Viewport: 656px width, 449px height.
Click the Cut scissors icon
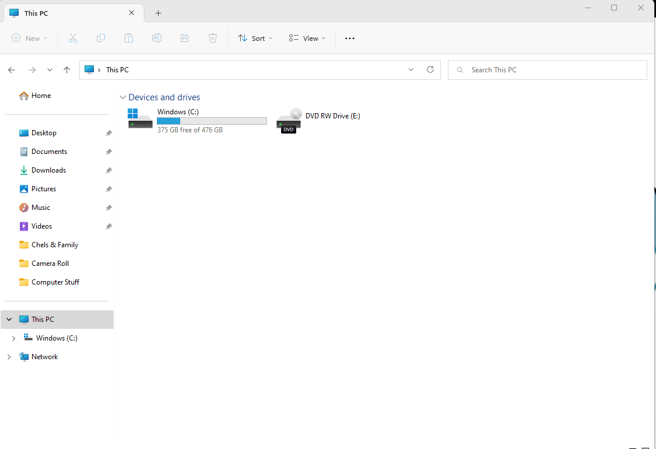73,38
